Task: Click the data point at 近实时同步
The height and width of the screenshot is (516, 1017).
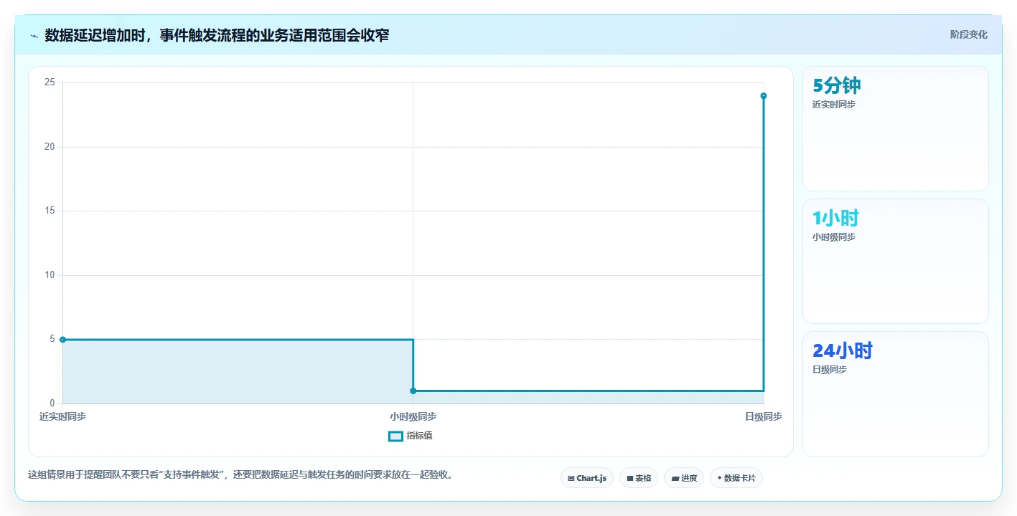Action: 63,340
